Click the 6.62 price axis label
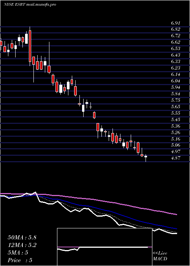 (176, 43)
